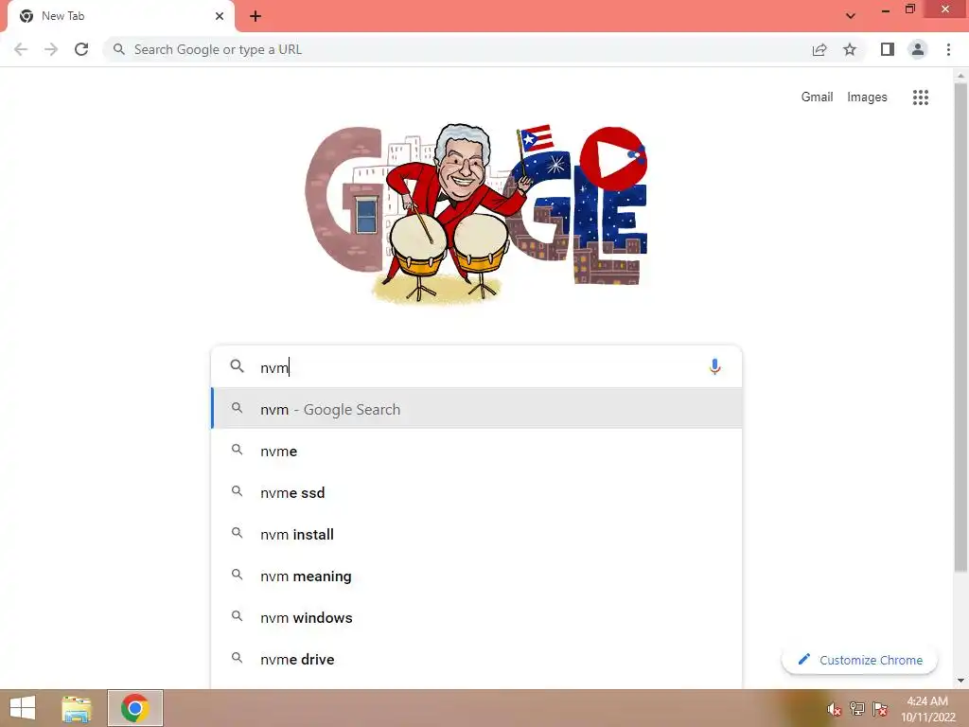Pick the 'nvm install' suggestion

tap(477, 534)
